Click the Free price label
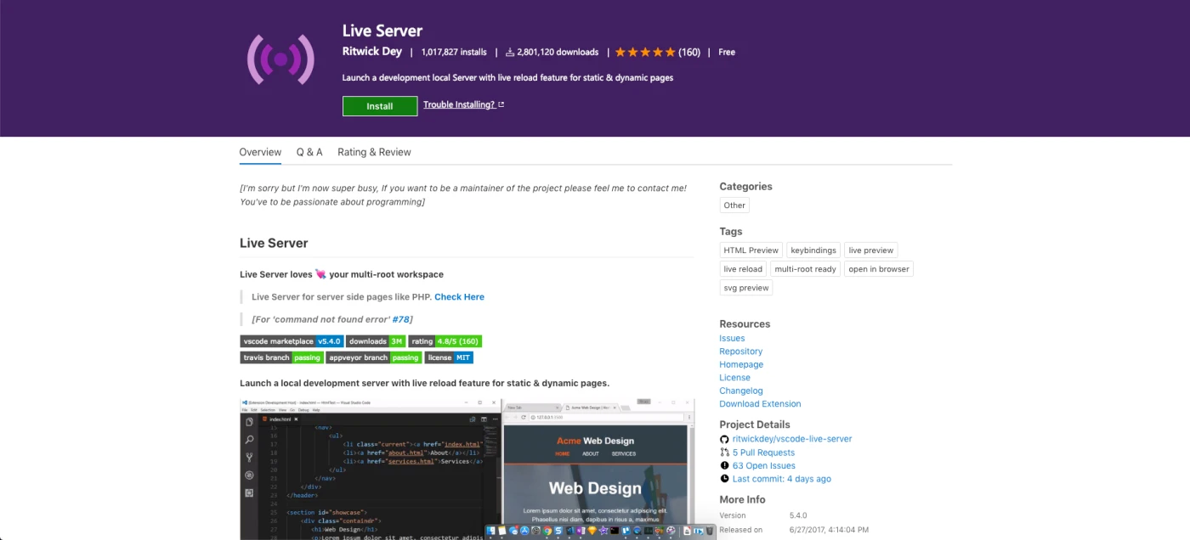Viewport: 1190px width, 540px height. [727, 52]
